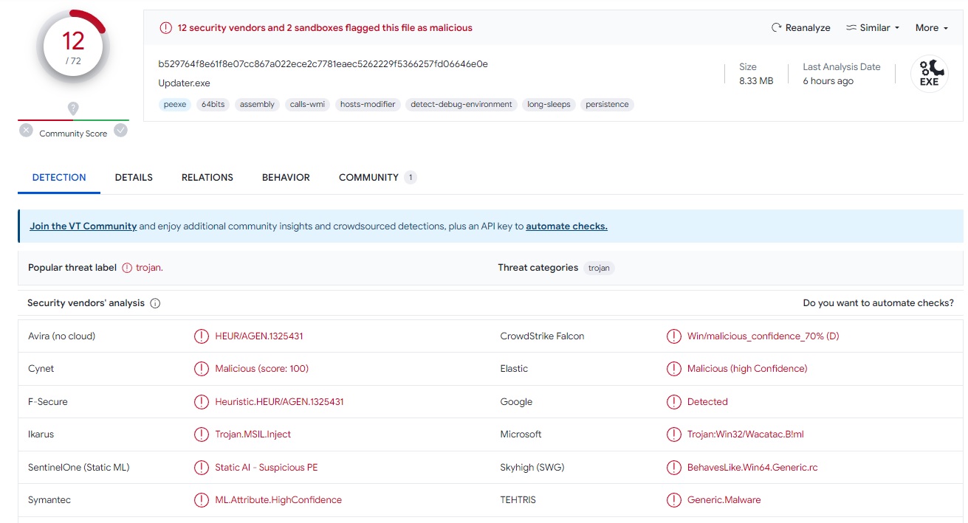Click the 6 hours ago analysis date
Image resolution: width=968 pixels, height=523 pixels.
click(828, 81)
